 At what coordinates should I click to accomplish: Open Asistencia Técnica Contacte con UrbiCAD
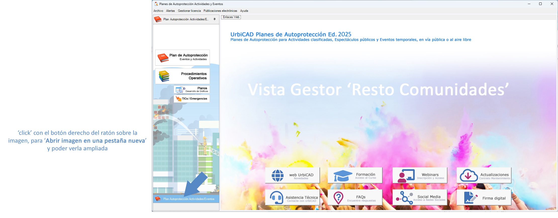[x=293, y=197]
